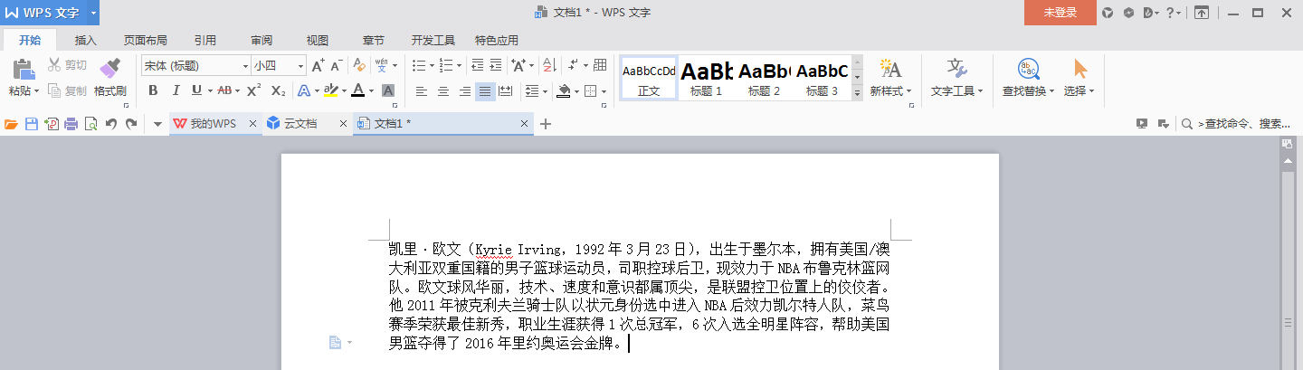This screenshot has width=1303, height=370.
Task: Toggle justify alignment
Action: pyautogui.click(x=486, y=90)
